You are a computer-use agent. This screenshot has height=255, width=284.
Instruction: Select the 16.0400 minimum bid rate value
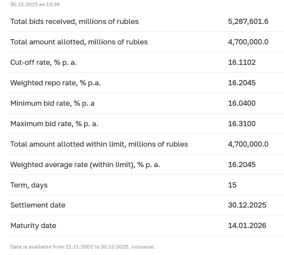(241, 103)
